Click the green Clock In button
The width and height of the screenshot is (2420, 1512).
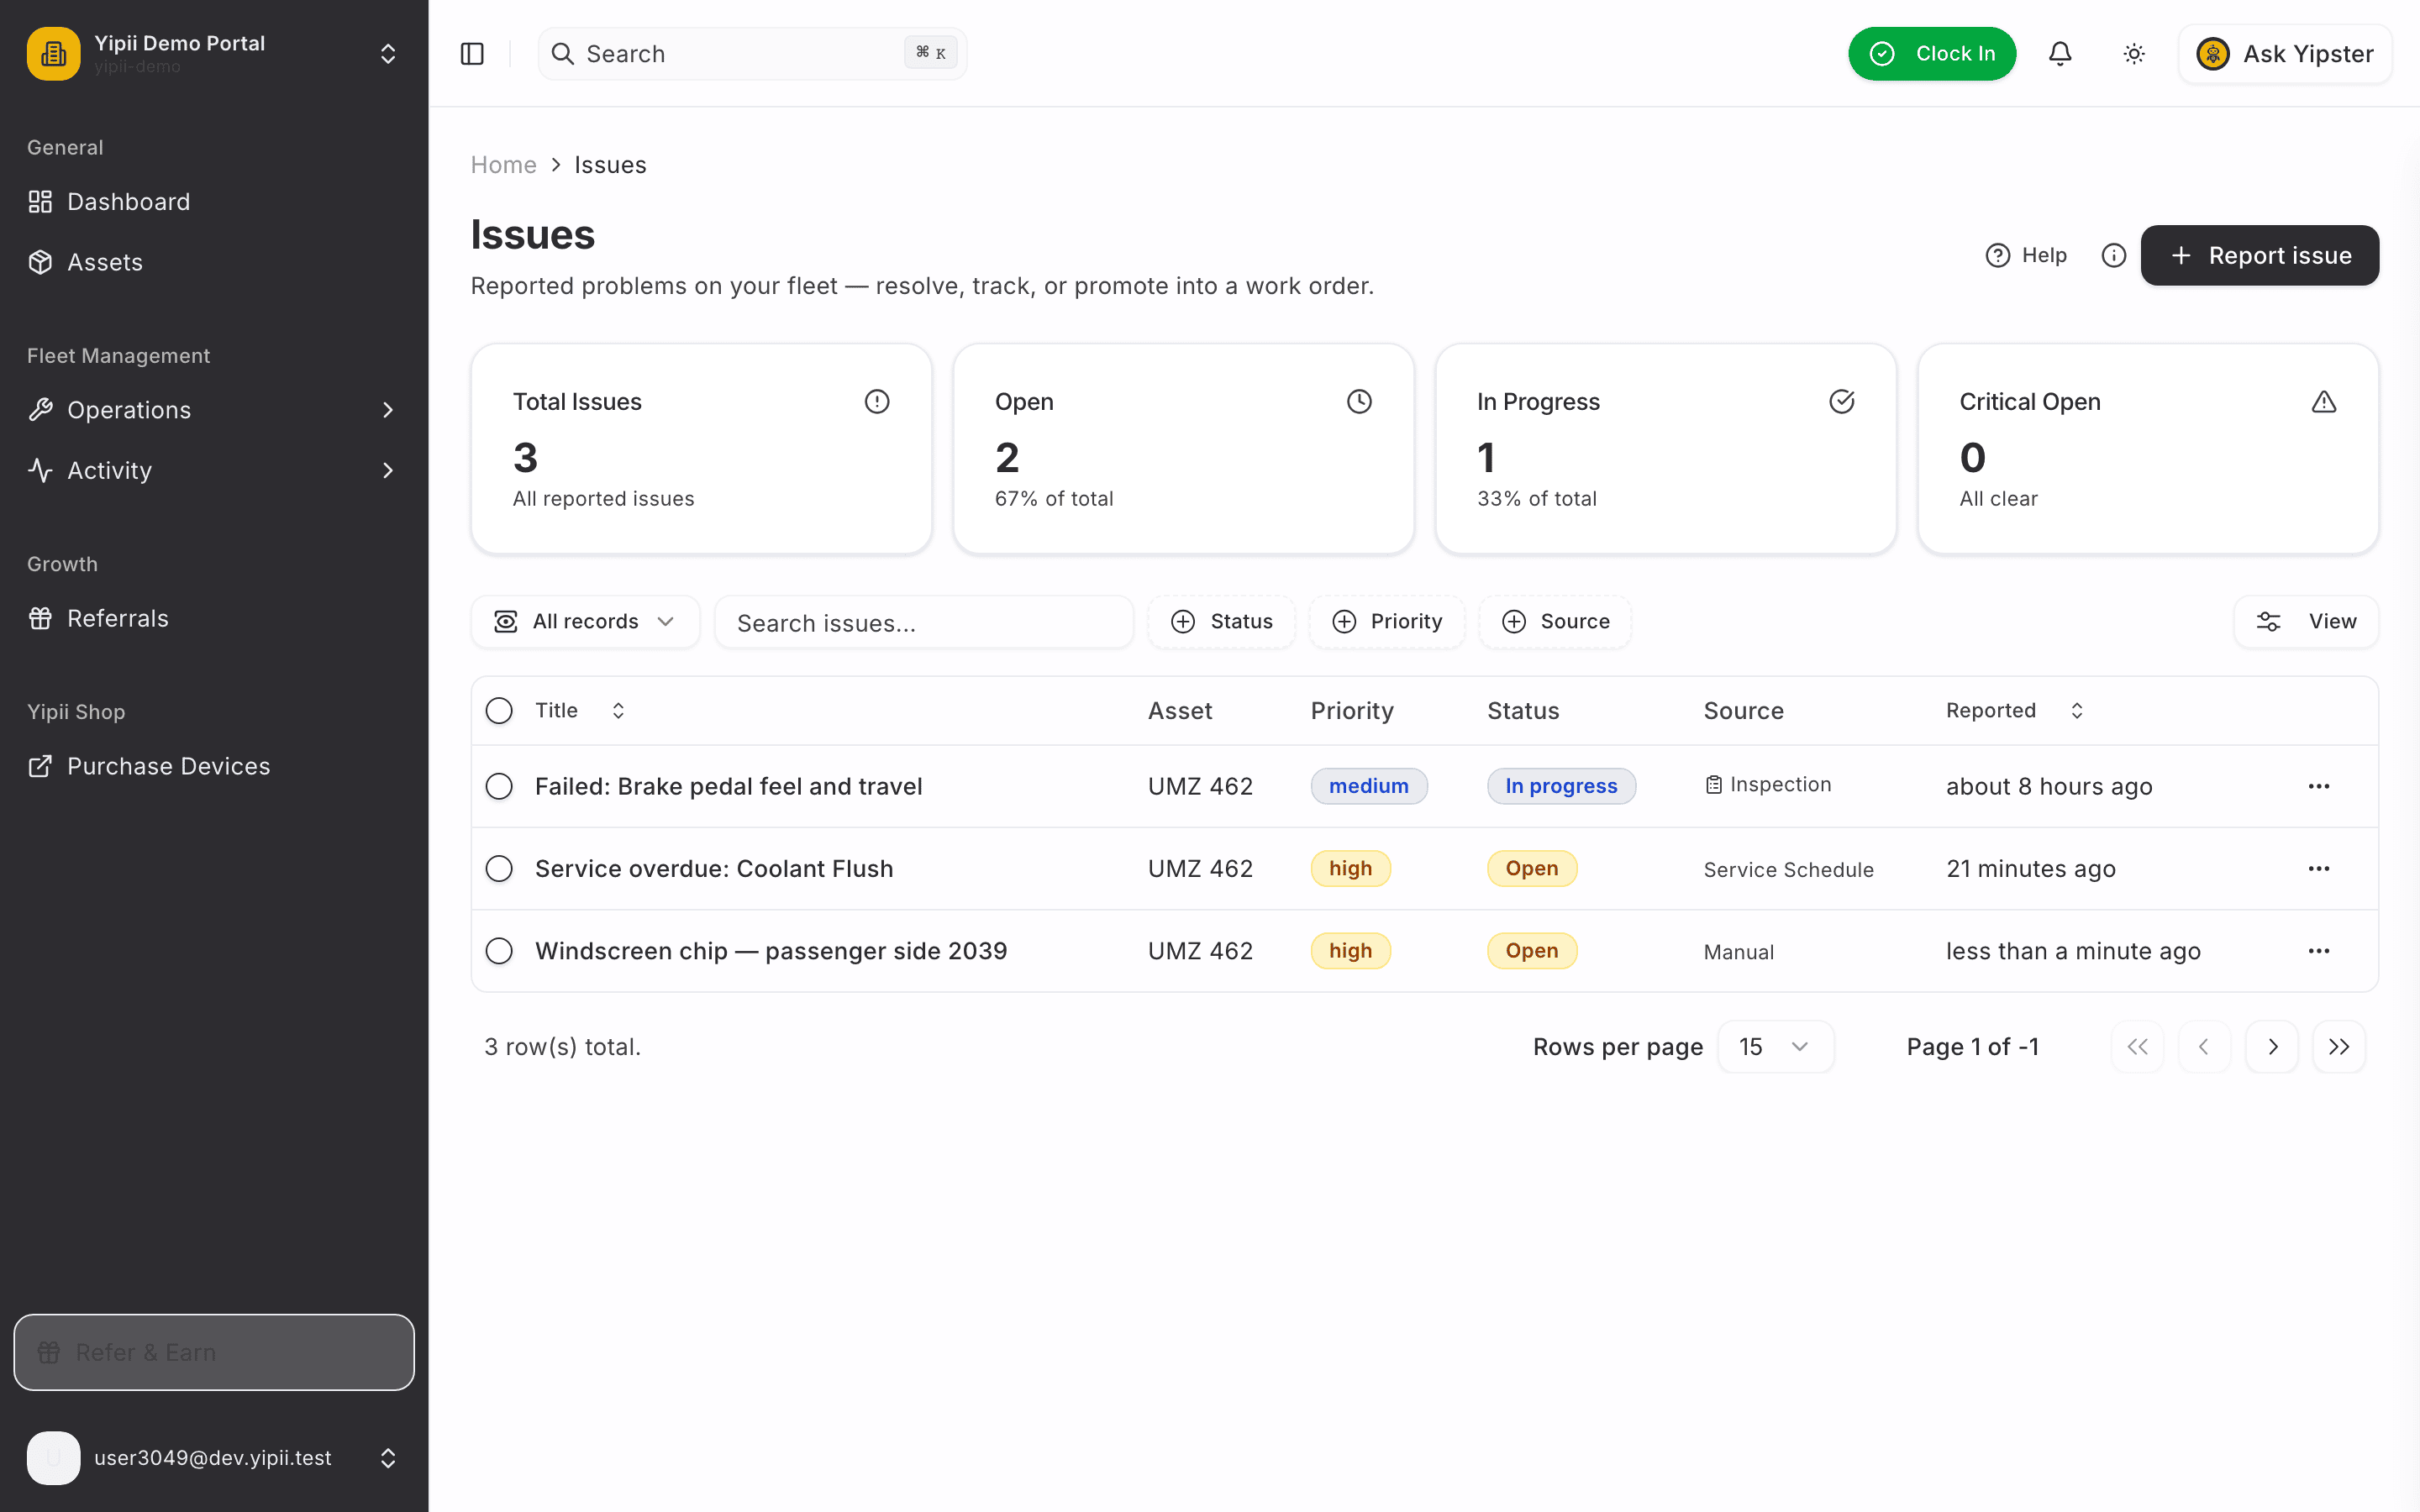pyautogui.click(x=1932, y=54)
